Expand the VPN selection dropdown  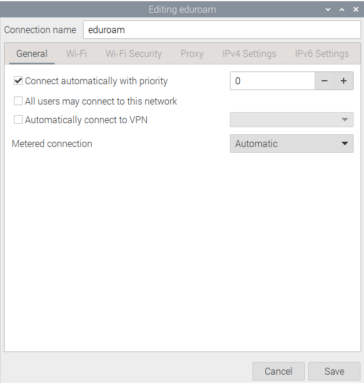(291, 120)
